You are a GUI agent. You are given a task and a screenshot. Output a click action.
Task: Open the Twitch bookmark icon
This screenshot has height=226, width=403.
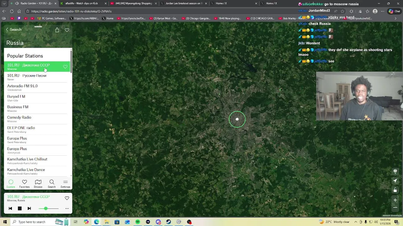pyautogui.click(x=19, y=19)
